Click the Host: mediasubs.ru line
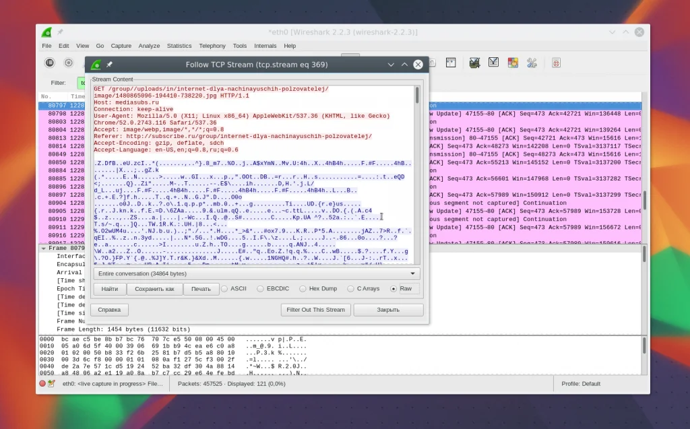The width and height of the screenshot is (690, 429). pyautogui.click(x=126, y=102)
